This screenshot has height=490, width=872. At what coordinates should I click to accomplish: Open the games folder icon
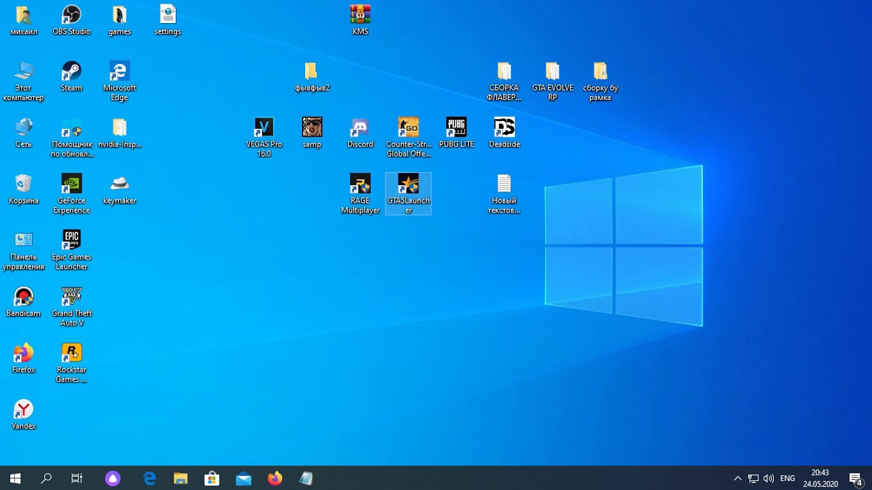(119, 20)
